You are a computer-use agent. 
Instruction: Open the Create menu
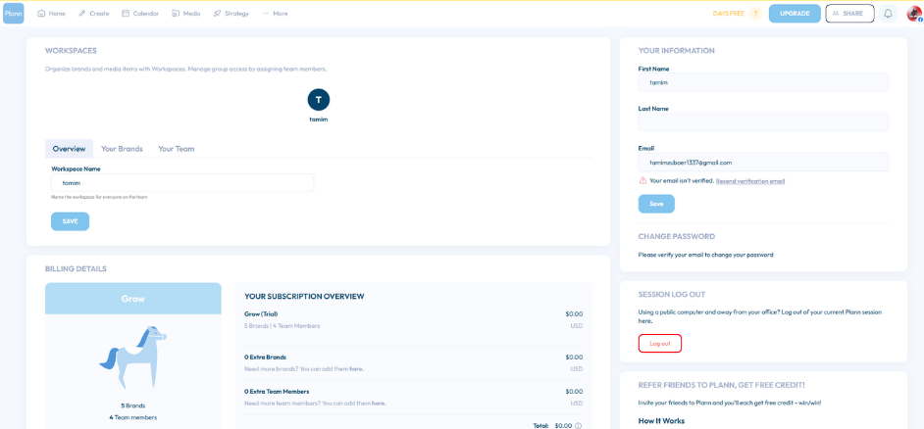[x=94, y=13]
